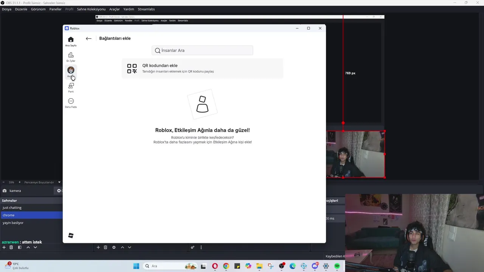Open Task View from taskbar
The width and height of the screenshot is (484, 272).
pos(203,266)
